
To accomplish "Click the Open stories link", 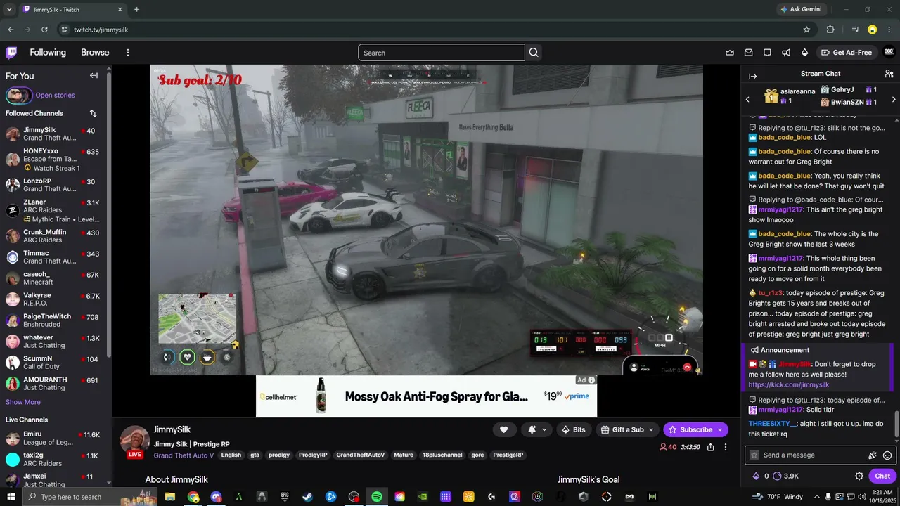I will coord(55,96).
